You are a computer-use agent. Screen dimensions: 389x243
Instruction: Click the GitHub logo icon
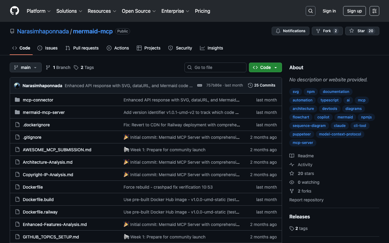coord(15,11)
